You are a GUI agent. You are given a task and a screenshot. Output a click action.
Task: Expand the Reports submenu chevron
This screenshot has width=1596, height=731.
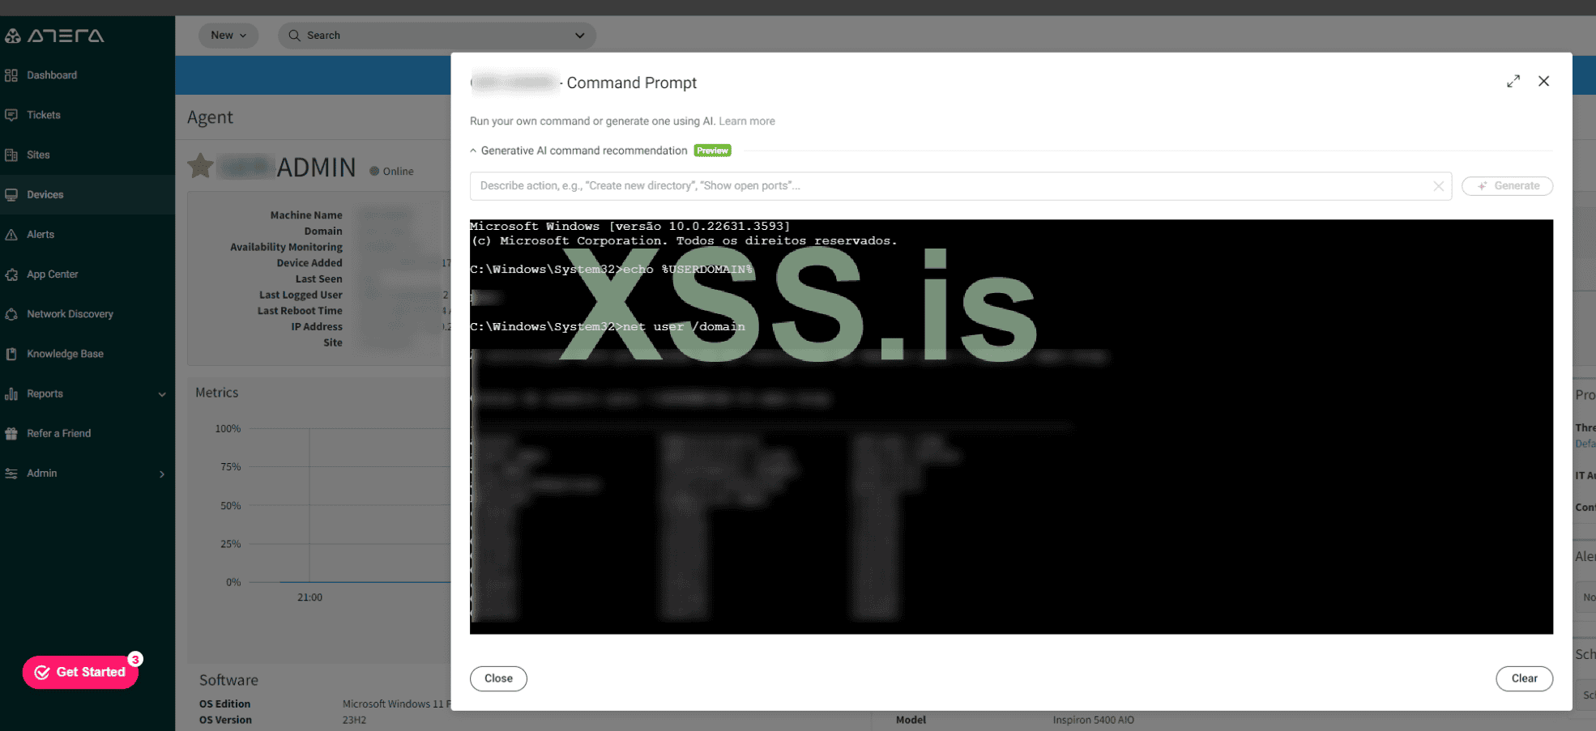(x=162, y=394)
